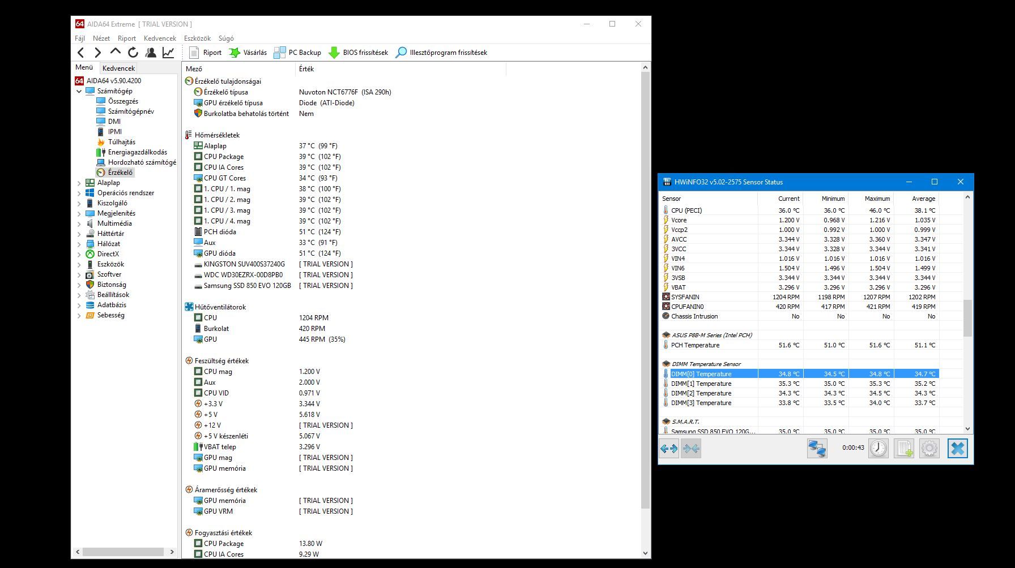
Task: Click the up-level arrow in AIDA64 toolbar
Action: point(116,52)
